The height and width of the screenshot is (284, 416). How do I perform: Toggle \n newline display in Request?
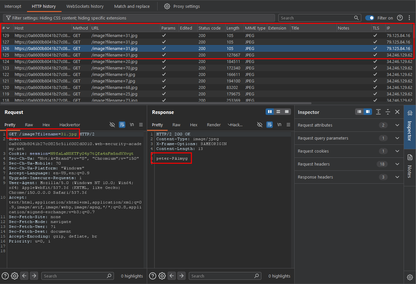click(132, 125)
